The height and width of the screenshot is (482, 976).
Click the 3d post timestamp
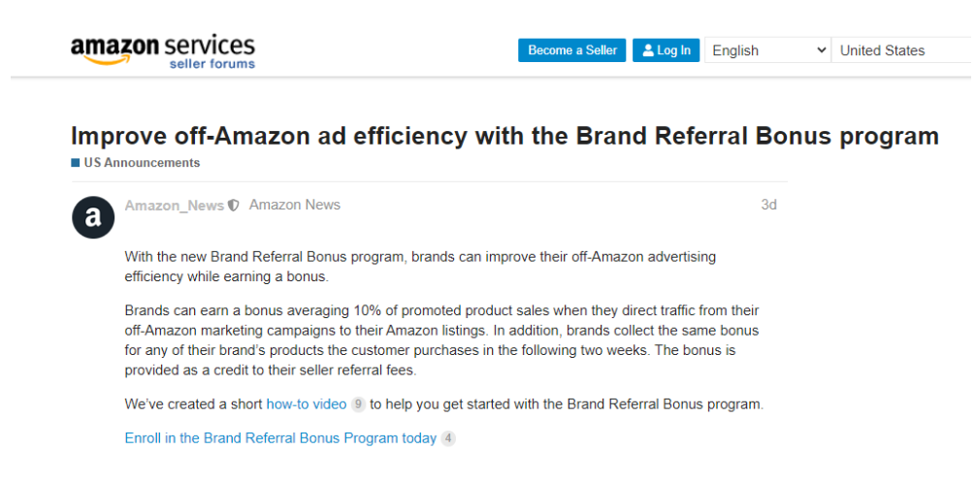point(768,205)
